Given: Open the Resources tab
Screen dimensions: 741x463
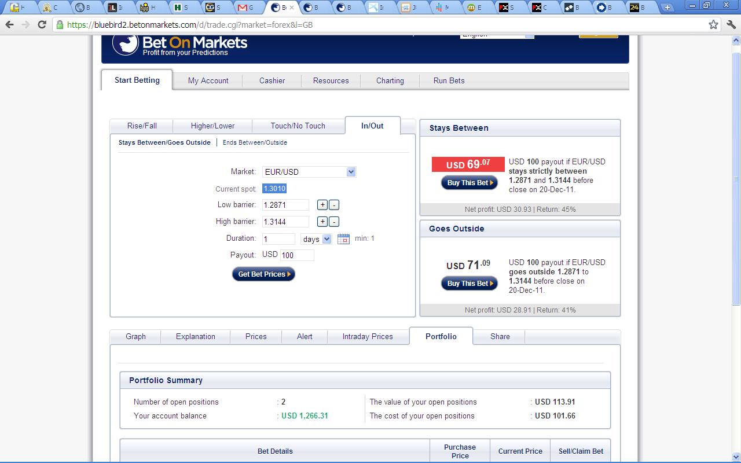Looking at the screenshot, I should click(331, 80).
